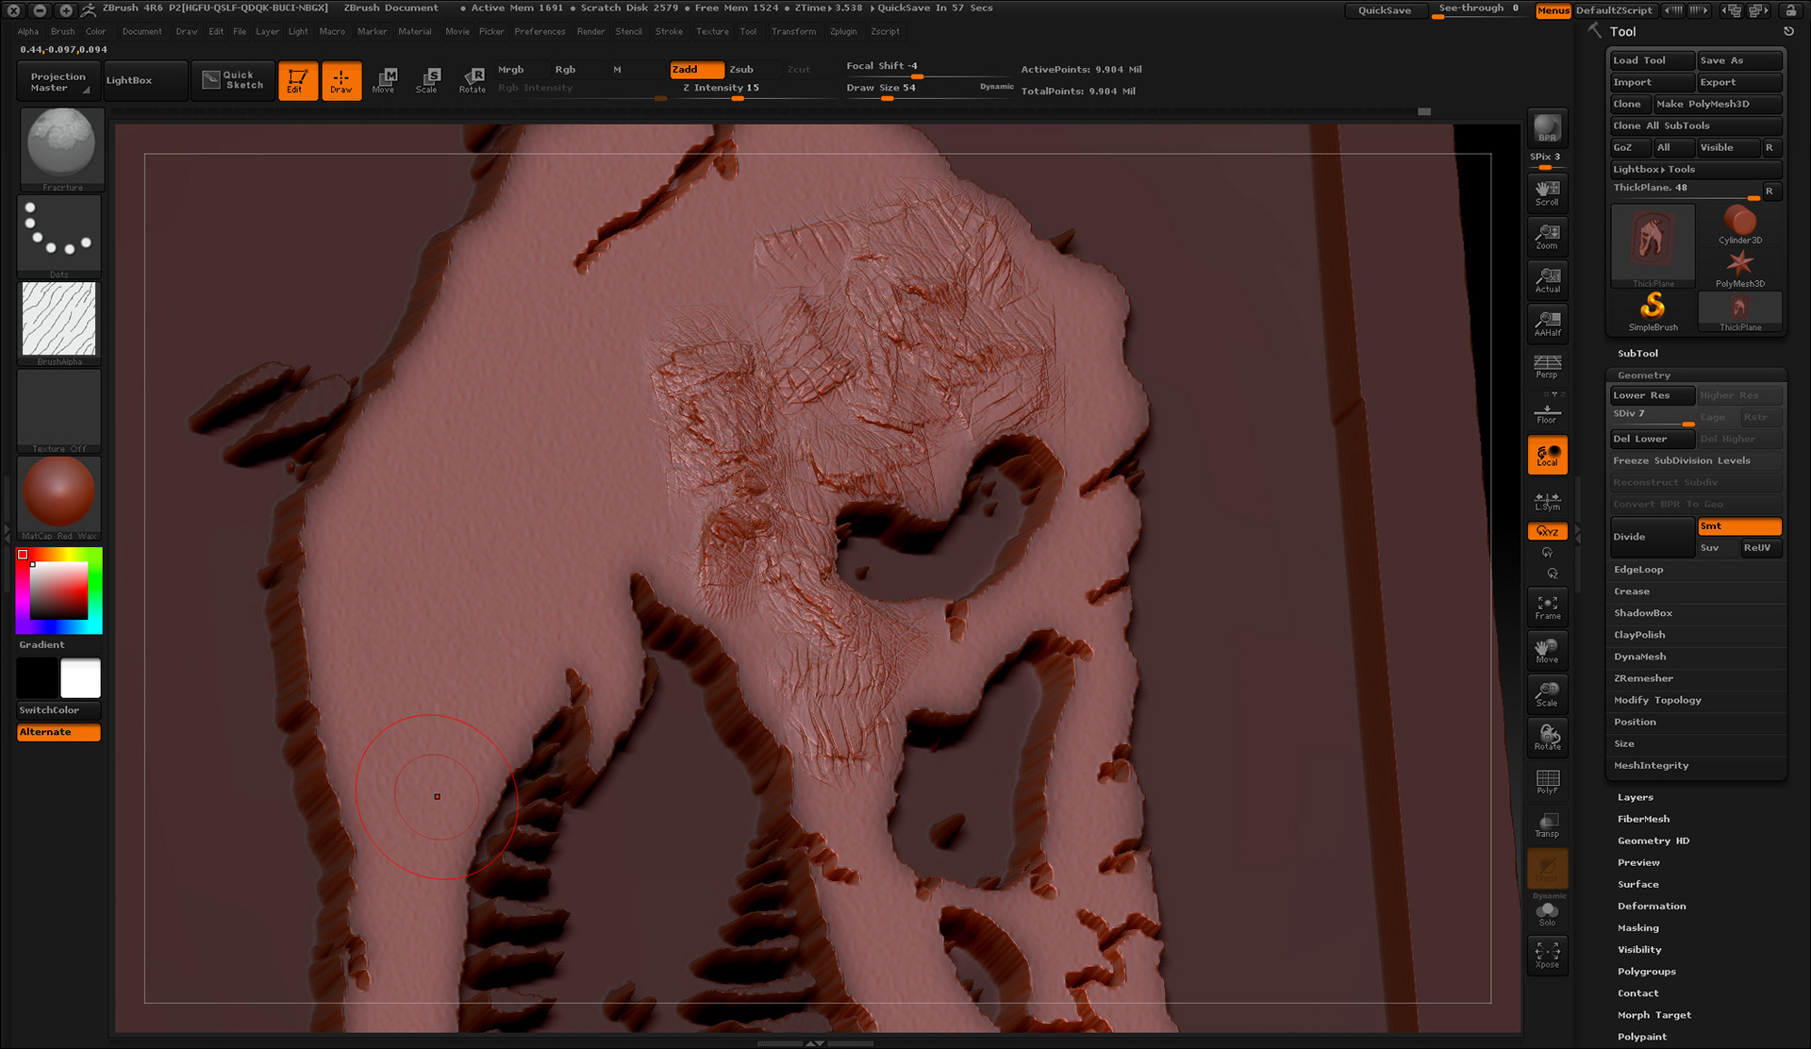This screenshot has height=1049, width=1811.
Task: Expand the Deformation section
Action: pyautogui.click(x=1652, y=907)
